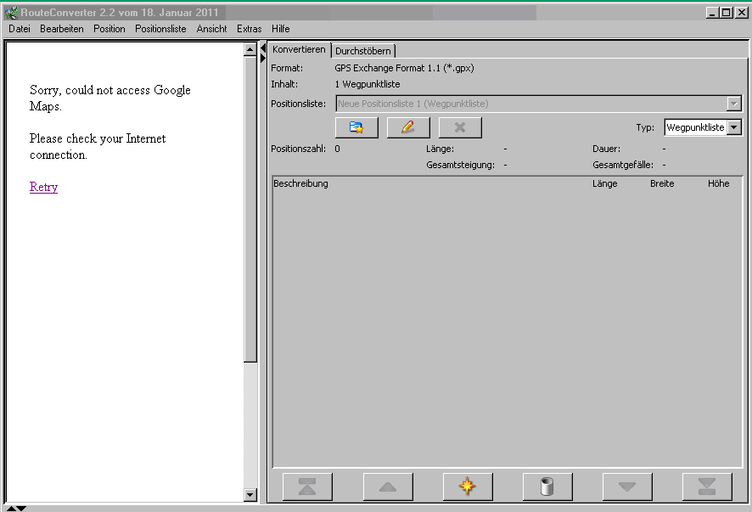Click the Beschreibung column header
This screenshot has height=512, width=752.
click(301, 183)
